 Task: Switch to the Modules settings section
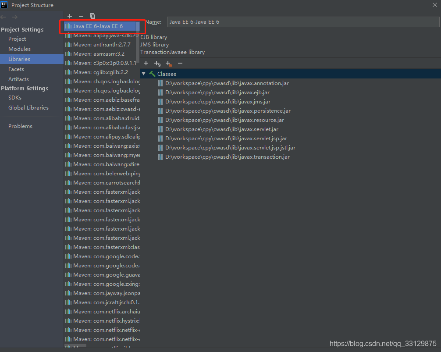click(x=20, y=49)
